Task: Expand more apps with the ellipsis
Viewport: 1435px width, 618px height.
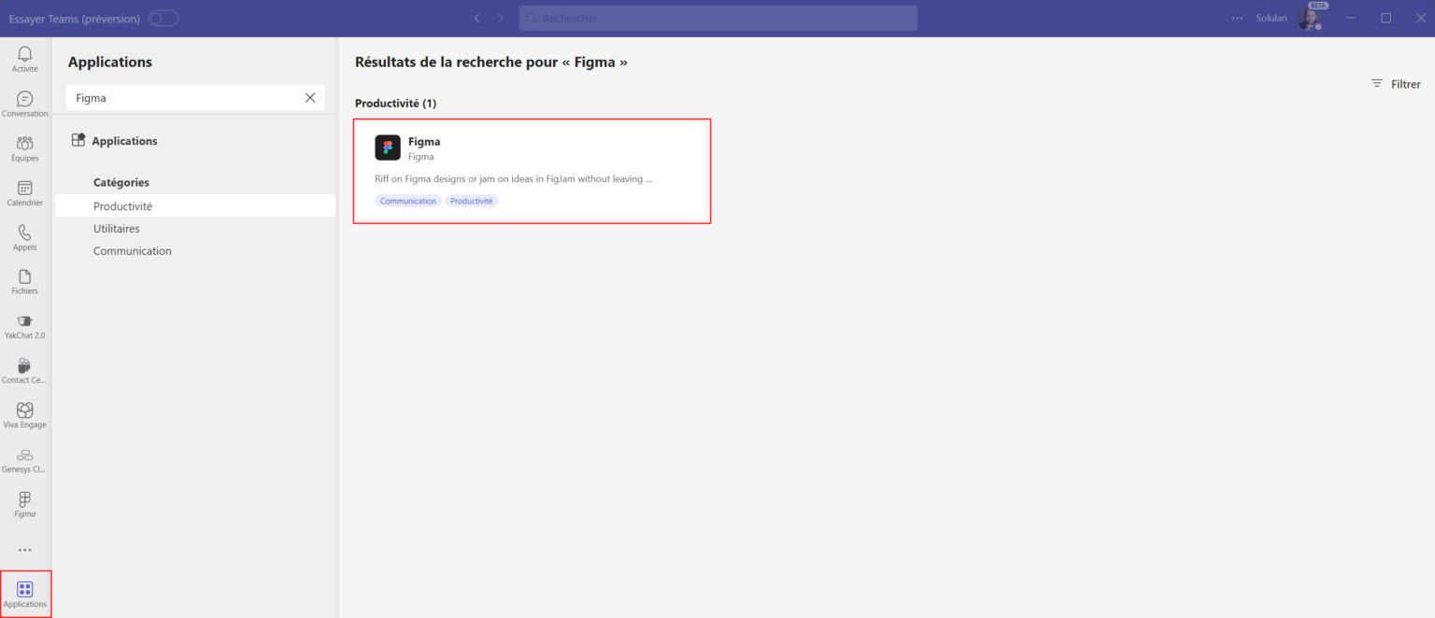Action: (24, 549)
